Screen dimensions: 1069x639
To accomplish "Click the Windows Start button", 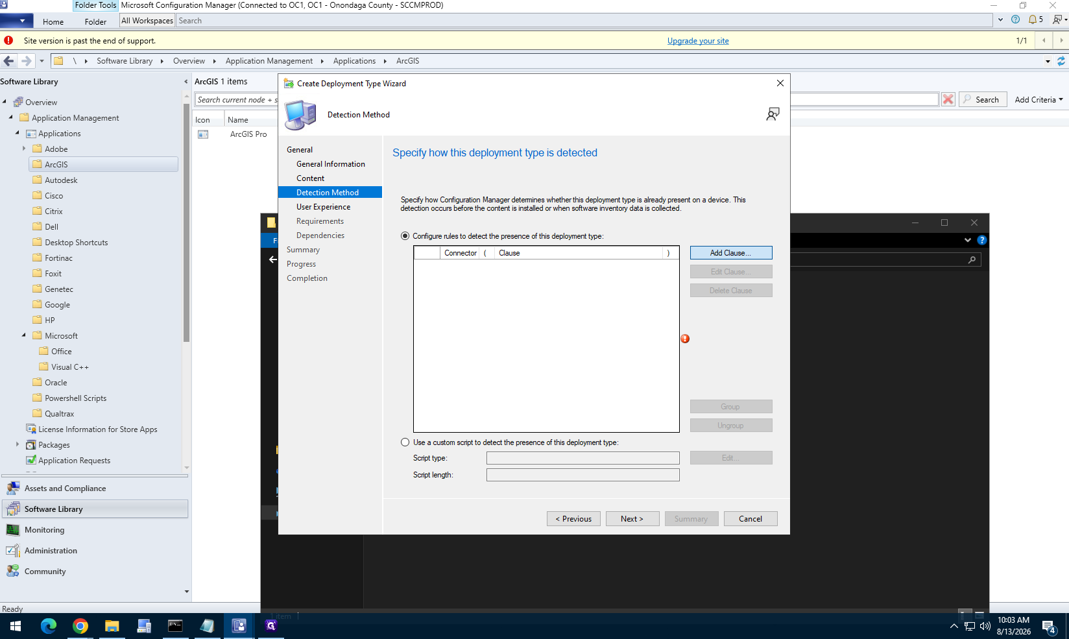I will (16, 626).
